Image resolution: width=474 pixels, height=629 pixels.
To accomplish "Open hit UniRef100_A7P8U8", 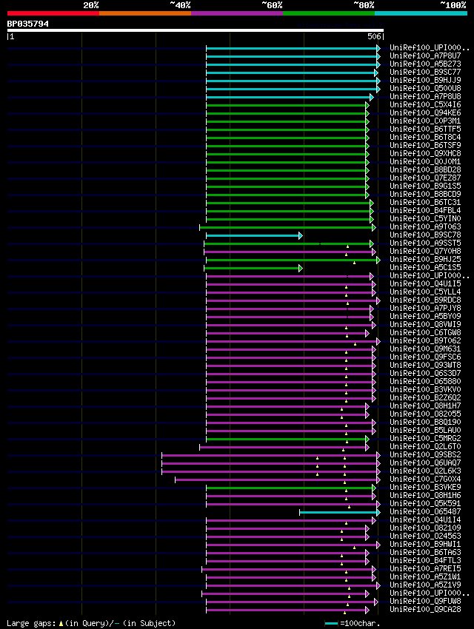I will click(x=425, y=97).
